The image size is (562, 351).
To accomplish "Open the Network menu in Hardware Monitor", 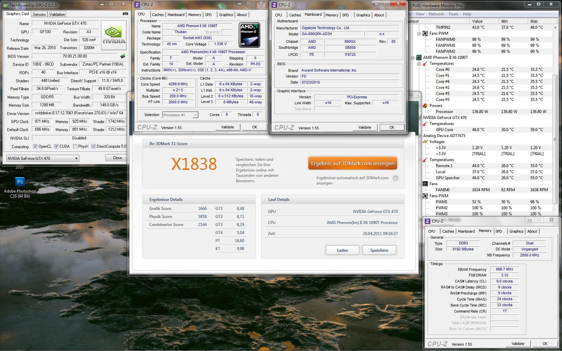I will click(x=436, y=14).
